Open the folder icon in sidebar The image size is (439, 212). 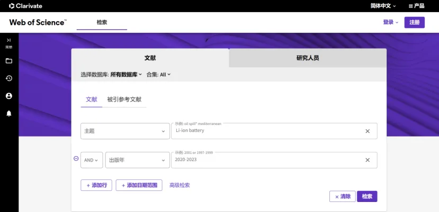[9, 61]
